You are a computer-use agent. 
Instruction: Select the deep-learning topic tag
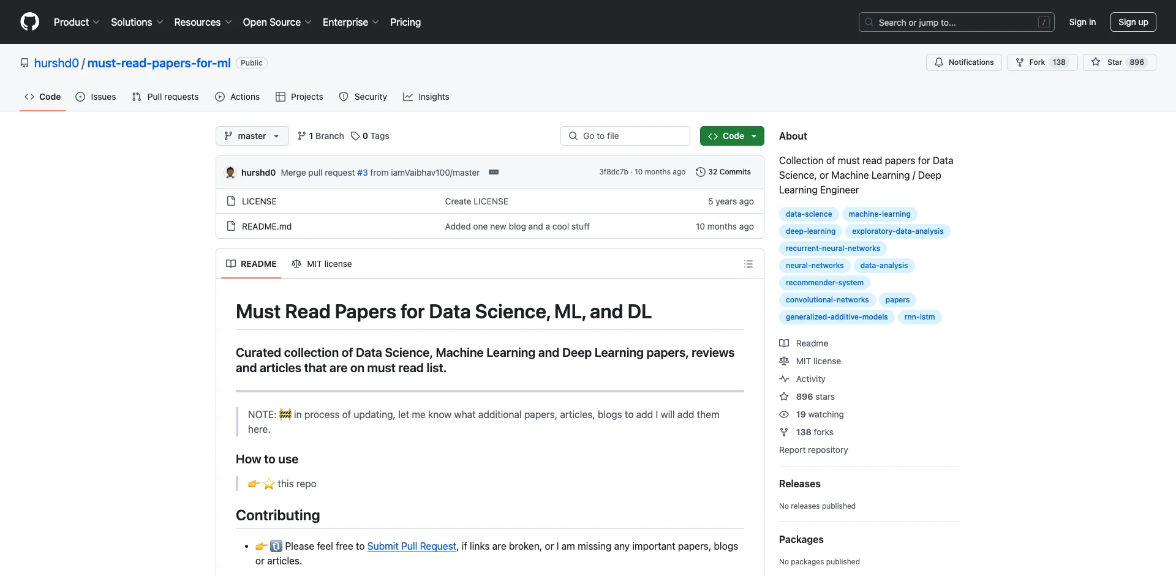[810, 231]
